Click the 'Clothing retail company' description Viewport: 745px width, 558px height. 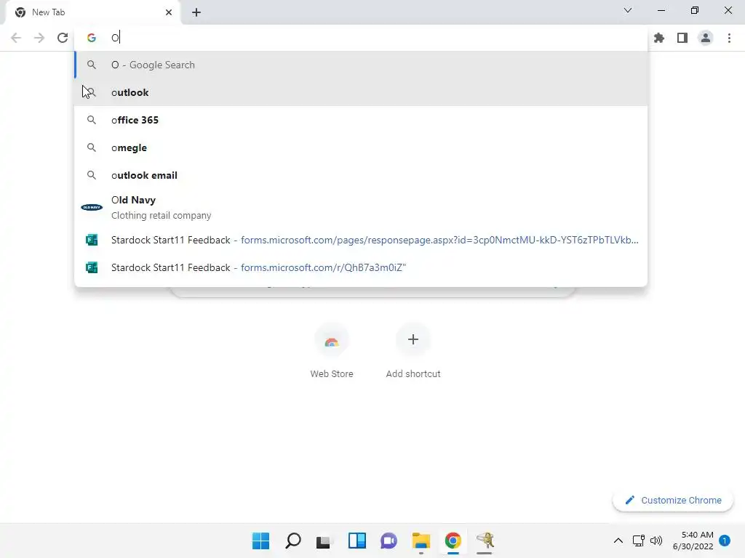coord(161,215)
